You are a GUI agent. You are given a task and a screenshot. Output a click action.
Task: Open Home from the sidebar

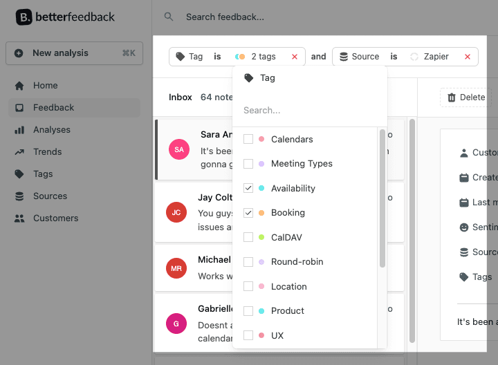click(45, 86)
